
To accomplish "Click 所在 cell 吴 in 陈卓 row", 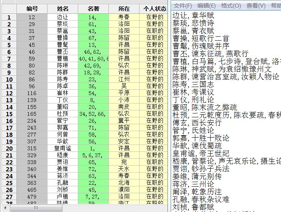I will pyautogui.click(x=124, y=86).
